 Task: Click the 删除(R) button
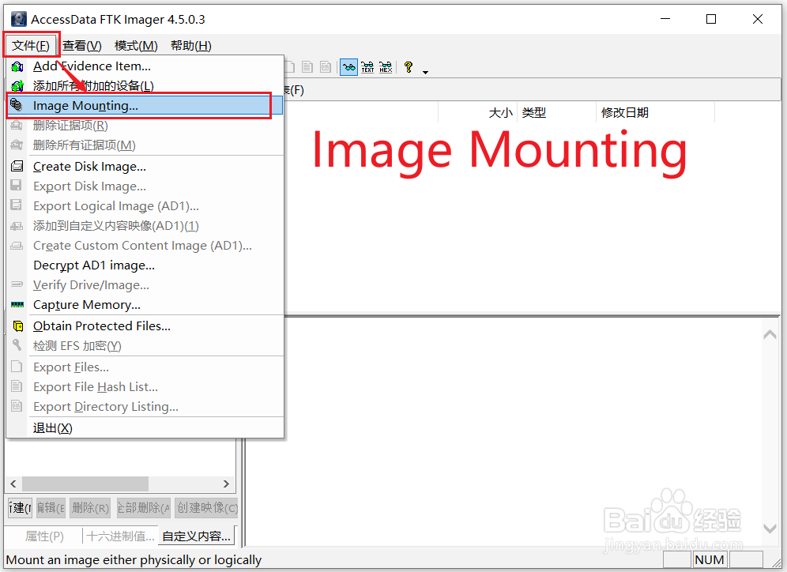pos(90,508)
